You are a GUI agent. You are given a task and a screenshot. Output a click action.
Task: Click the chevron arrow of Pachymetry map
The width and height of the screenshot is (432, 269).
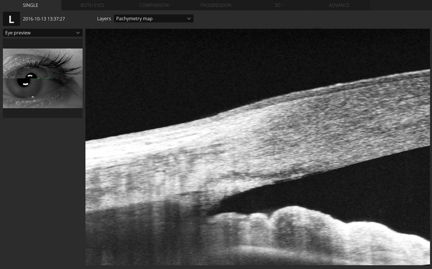189,19
